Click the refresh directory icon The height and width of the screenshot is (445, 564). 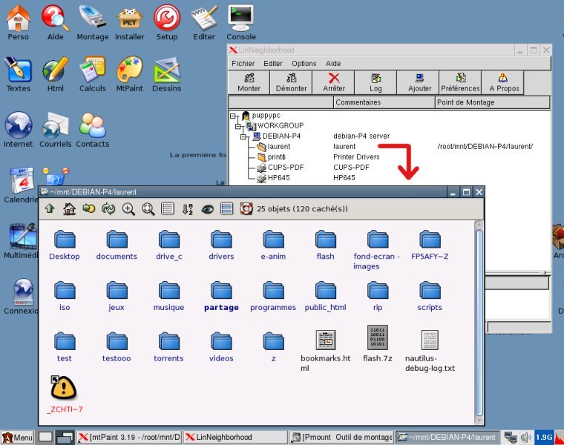(x=108, y=209)
